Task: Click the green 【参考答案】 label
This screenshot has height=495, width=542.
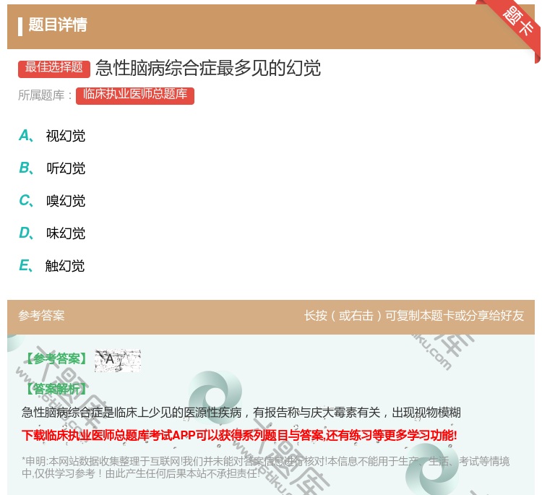Action: pyautogui.click(x=56, y=359)
